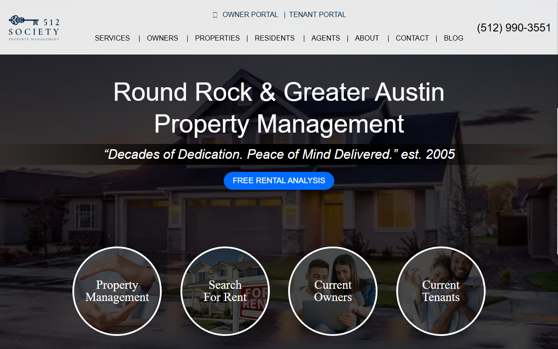Go to the Contact page
558x349 pixels.
click(x=412, y=38)
